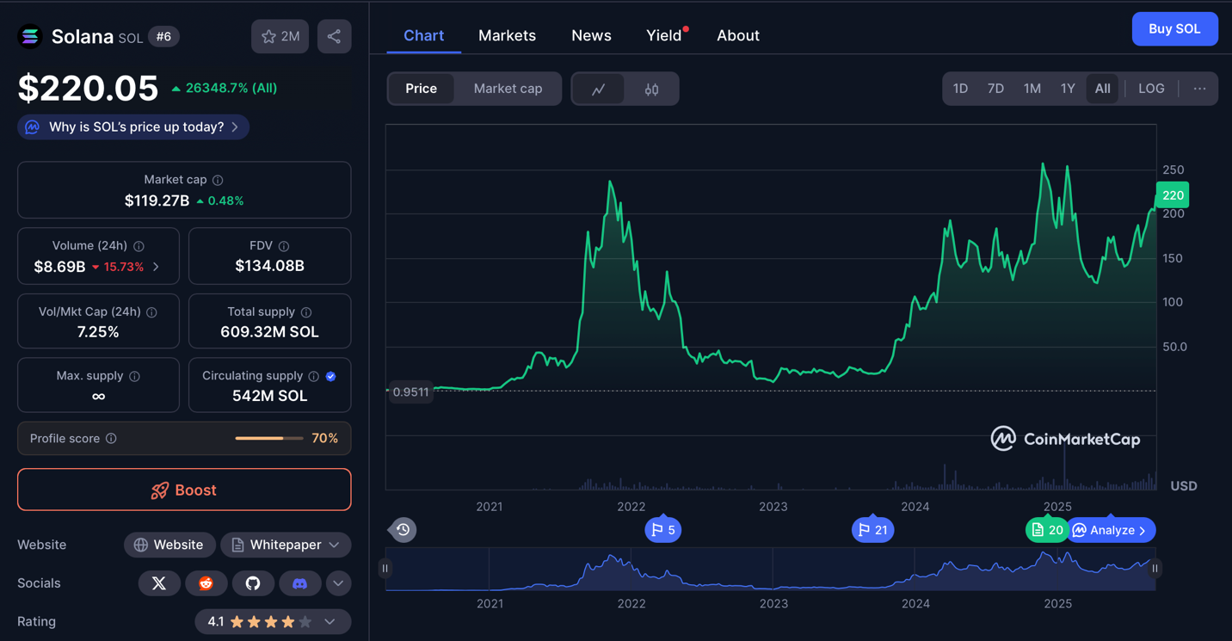Image resolution: width=1232 pixels, height=641 pixels.
Task: Click the $119.27B market cap value
Action: coord(157,200)
